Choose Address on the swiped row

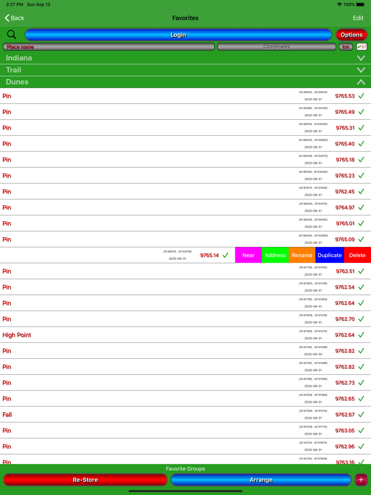(275, 255)
